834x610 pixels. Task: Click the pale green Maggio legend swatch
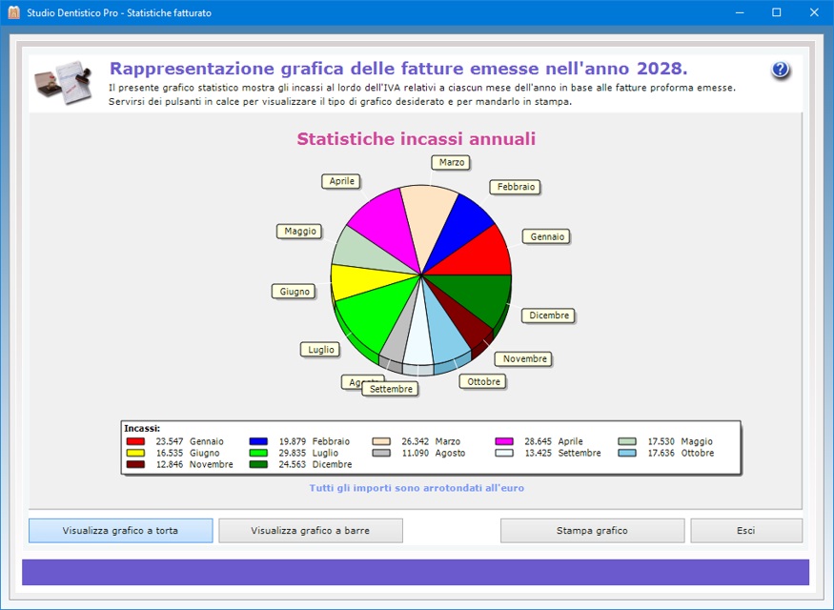pos(627,441)
